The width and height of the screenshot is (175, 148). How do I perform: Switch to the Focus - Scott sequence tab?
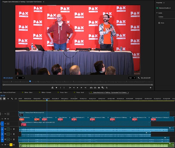(x=80, y=92)
